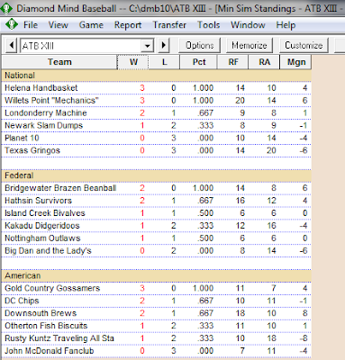The width and height of the screenshot is (345, 360).
Task: Click Rusty Kuntz margin value -8
Action: [x=304, y=338]
